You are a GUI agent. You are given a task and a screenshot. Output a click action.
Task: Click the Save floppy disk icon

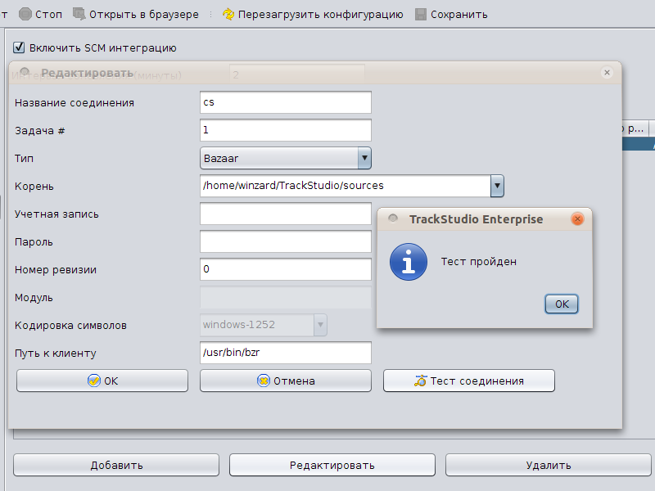421,14
